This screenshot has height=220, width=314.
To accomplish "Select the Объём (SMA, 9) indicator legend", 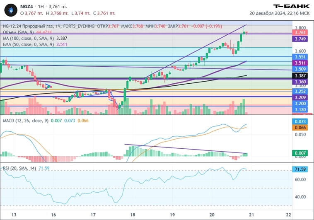I will pos(19,32).
